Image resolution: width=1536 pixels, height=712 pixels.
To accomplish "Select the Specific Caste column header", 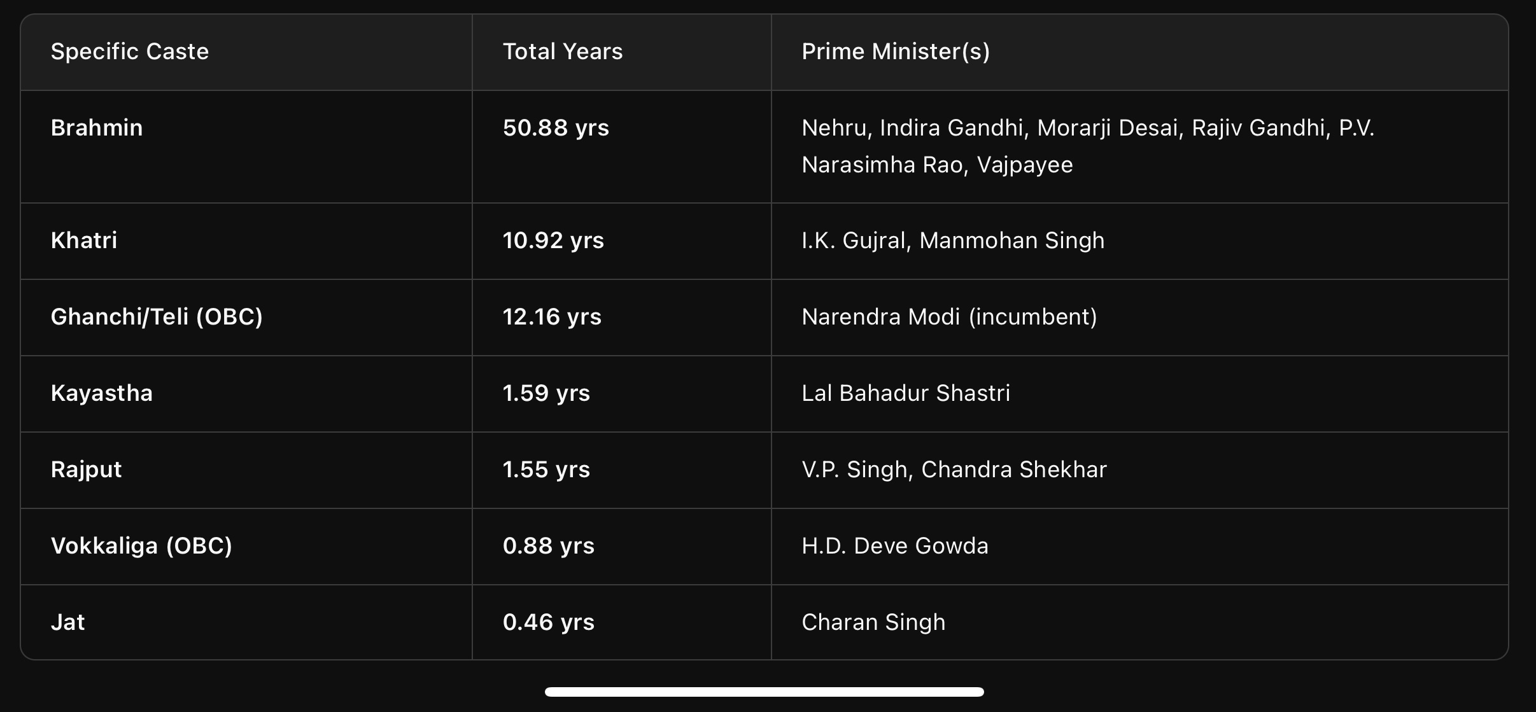I will tap(130, 52).
